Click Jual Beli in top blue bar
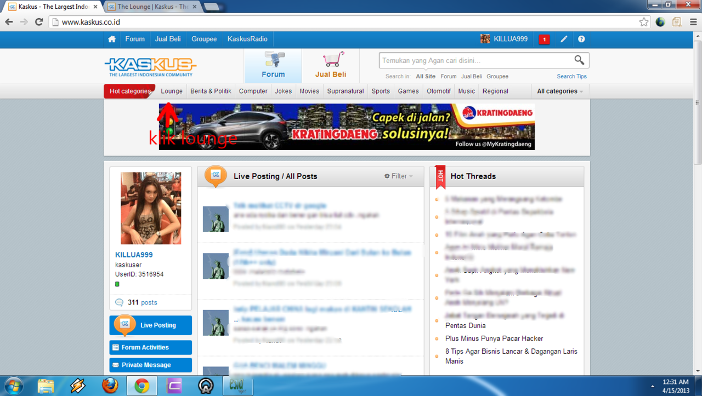 (168, 39)
